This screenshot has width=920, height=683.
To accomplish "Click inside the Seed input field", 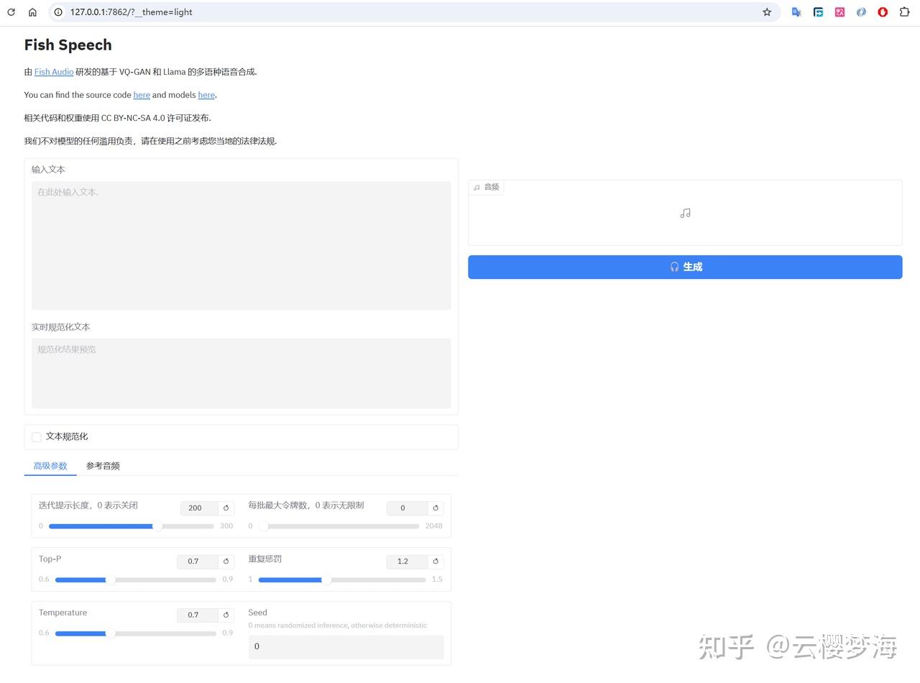I will click(x=346, y=646).
